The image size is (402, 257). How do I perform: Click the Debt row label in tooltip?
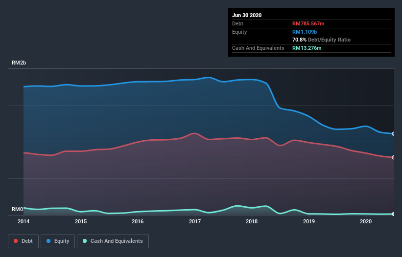(237, 24)
